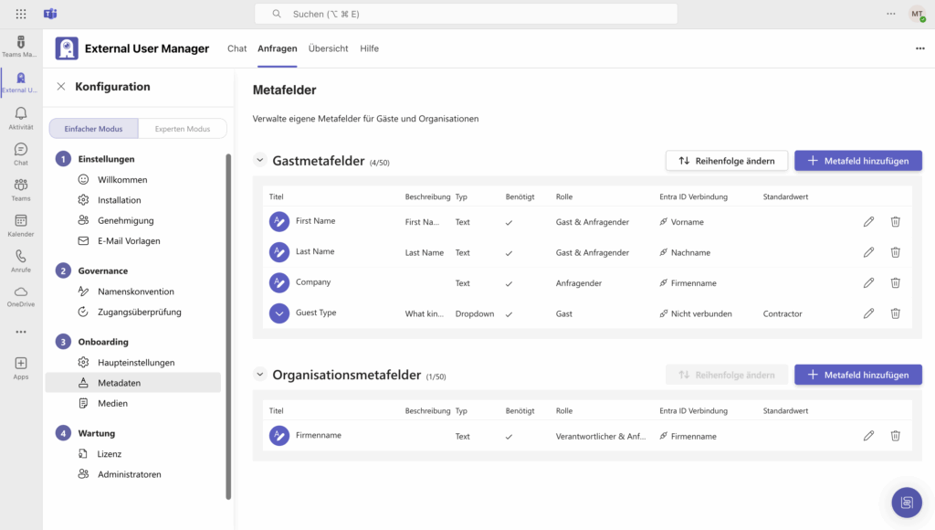The image size is (935, 530).
Task: Open Namenskonvention under Governance
Action: click(x=136, y=291)
